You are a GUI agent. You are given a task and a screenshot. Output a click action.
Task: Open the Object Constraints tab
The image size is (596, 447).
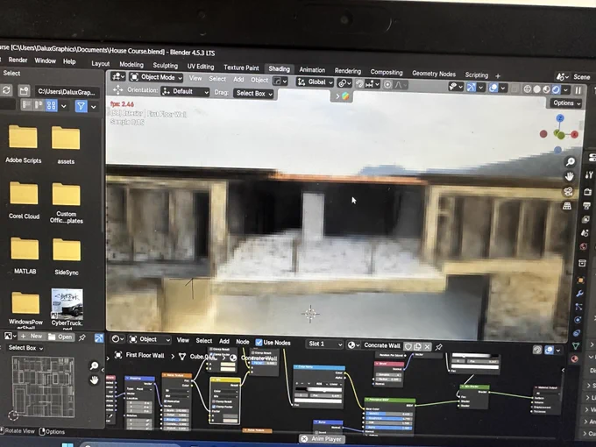point(577,333)
